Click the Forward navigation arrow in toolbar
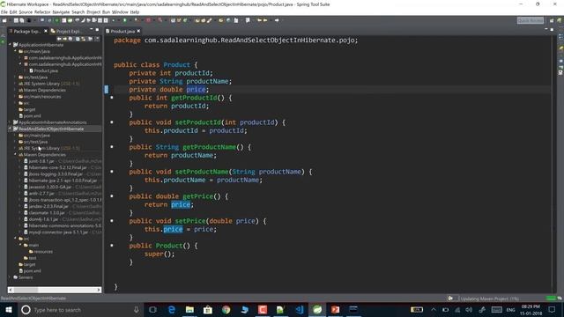This screenshot has height=317, width=564. pos(276,20)
